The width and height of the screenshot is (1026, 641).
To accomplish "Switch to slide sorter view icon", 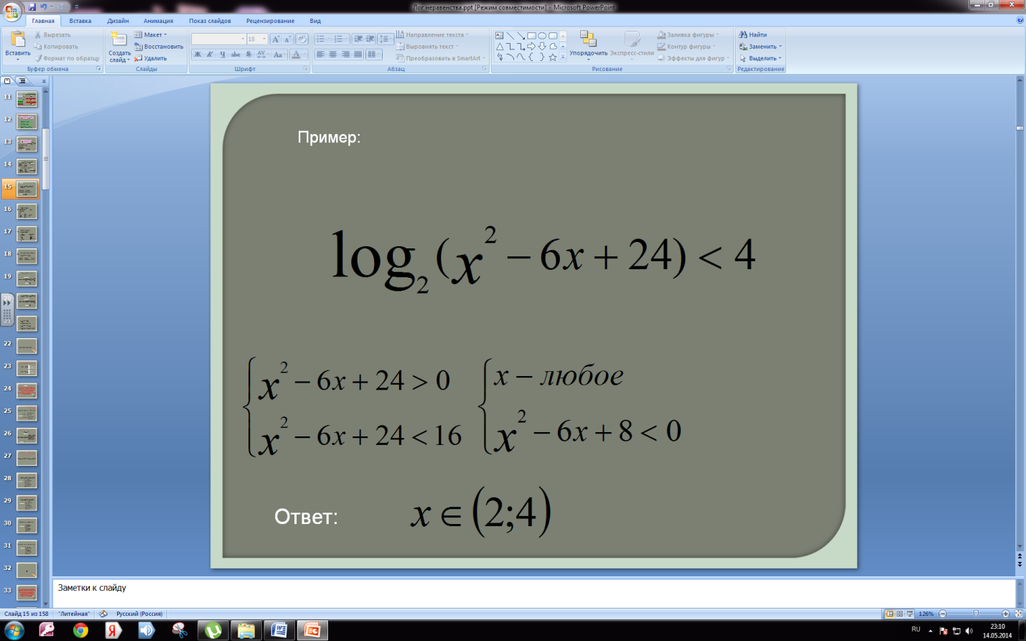I will pyautogui.click(x=900, y=614).
